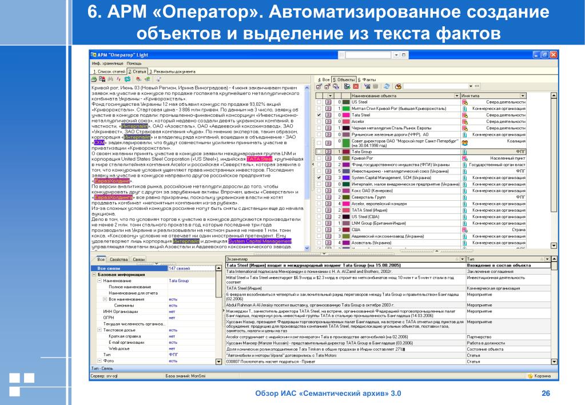Viewport: 585px width, 405px height.
Task: Check the Азовсталь (Украина) row checkbox
Action: (x=319, y=243)
